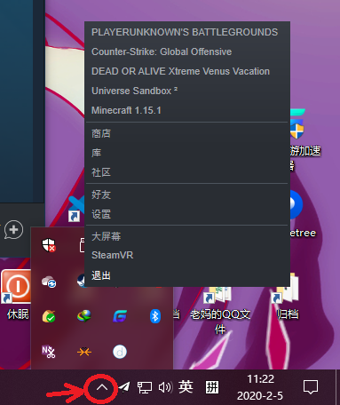Open 设置 (Settings) in the Steam menu

(186, 214)
